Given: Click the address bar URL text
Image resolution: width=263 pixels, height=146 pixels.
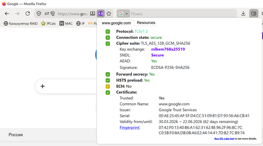Looking at the screenshot, I should (x=73, y=14).
